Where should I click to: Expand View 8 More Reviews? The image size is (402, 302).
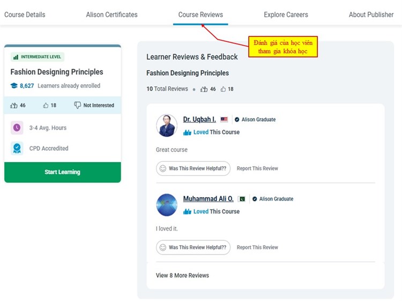(182, 275)
